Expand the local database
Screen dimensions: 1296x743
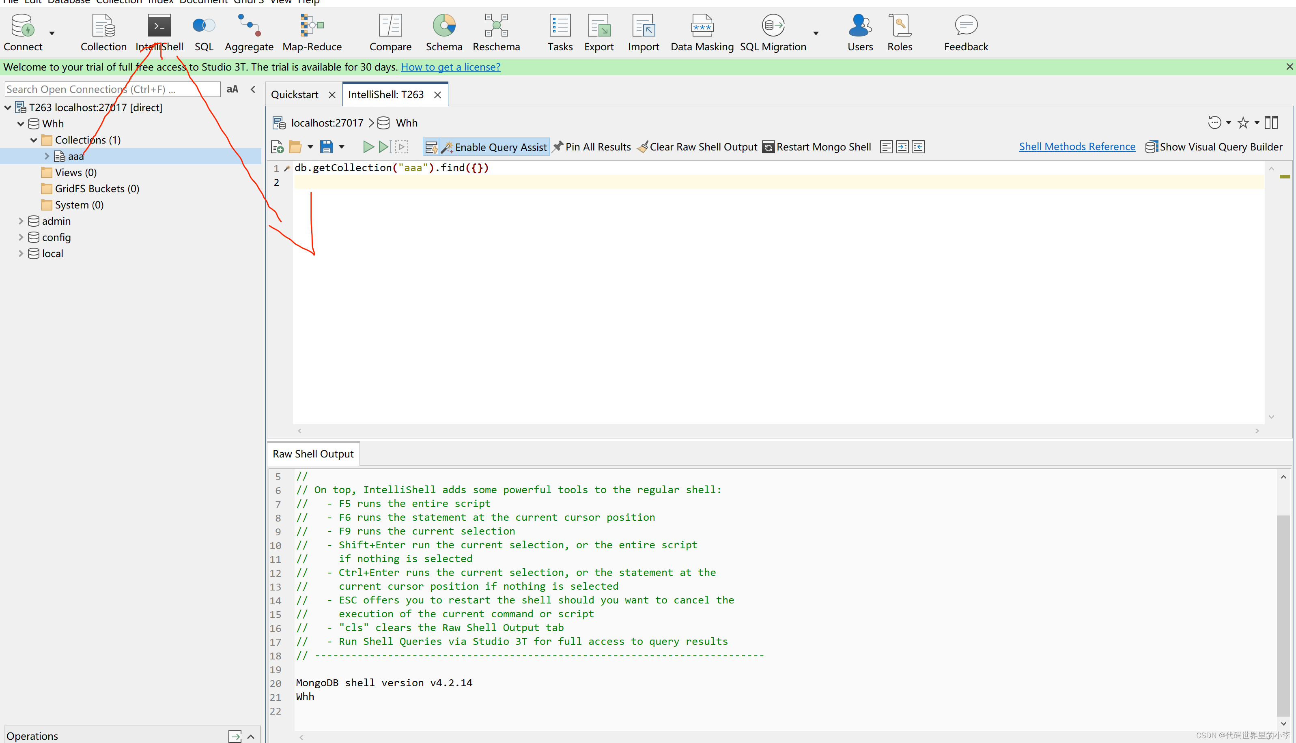21,253
